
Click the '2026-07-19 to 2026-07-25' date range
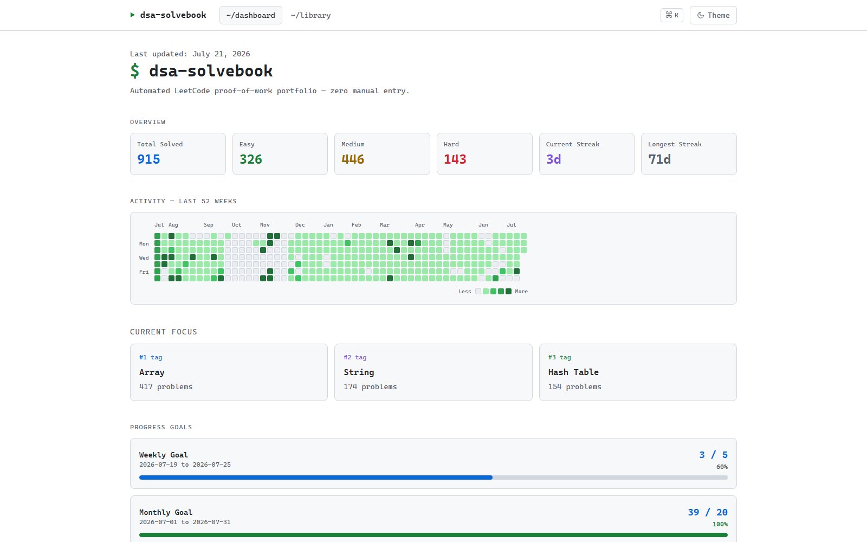[185, 464]
